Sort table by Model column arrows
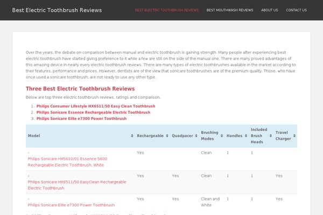The width and height of the screenshot is (323, 215). 132,136
